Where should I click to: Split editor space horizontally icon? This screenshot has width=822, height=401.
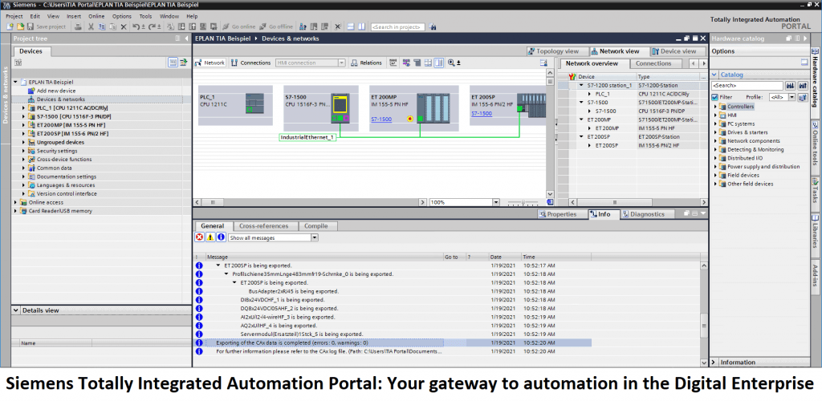[x=352, y=26]
